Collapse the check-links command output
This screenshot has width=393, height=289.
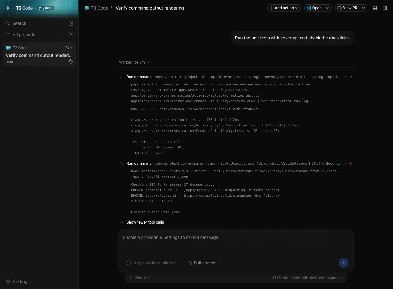point(345,164)
